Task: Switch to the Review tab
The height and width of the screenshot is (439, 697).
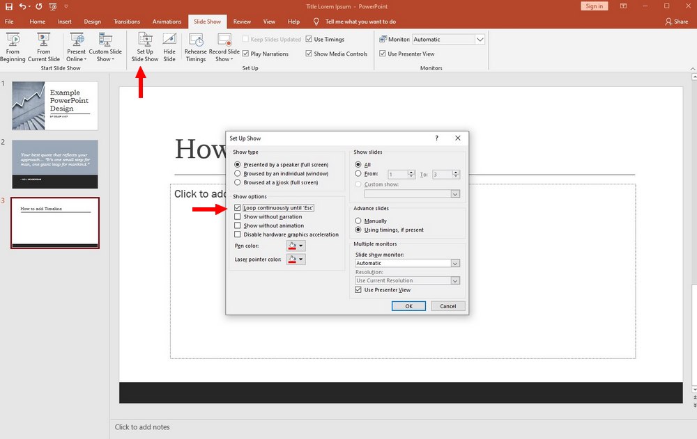Action: pyautogui.click(x=242, y=22)
